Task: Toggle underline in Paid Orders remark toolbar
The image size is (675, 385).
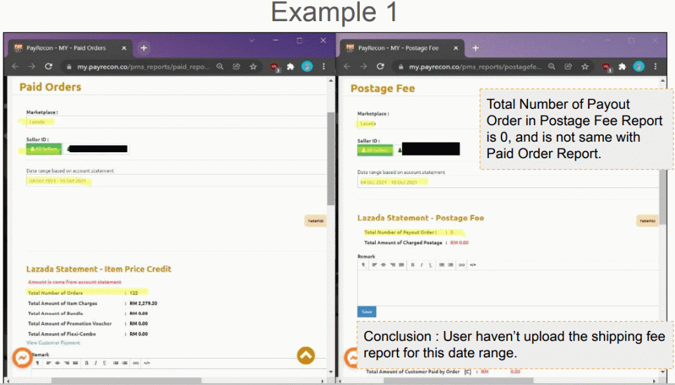Action: click(x=105, y=363)
